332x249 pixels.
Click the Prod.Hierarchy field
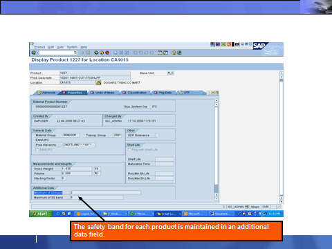[x=79, y=145]
